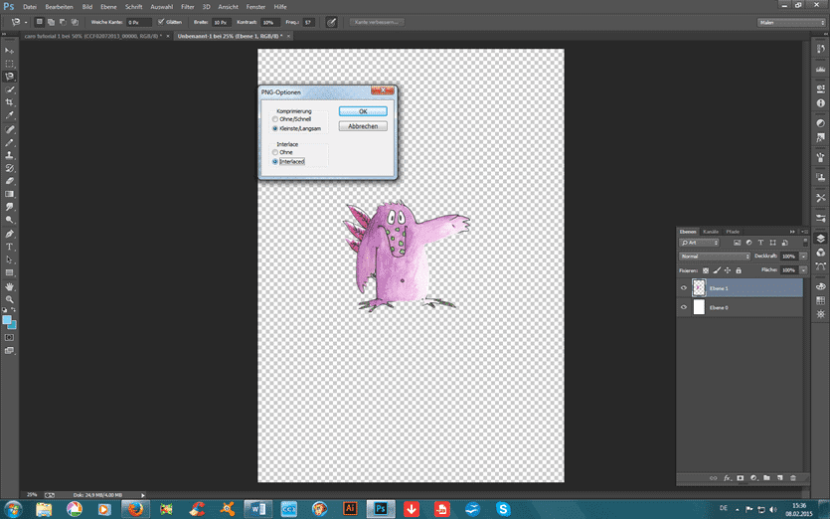
Task: Select the Rectangular Marquee tool
Action: click(9, 64)
